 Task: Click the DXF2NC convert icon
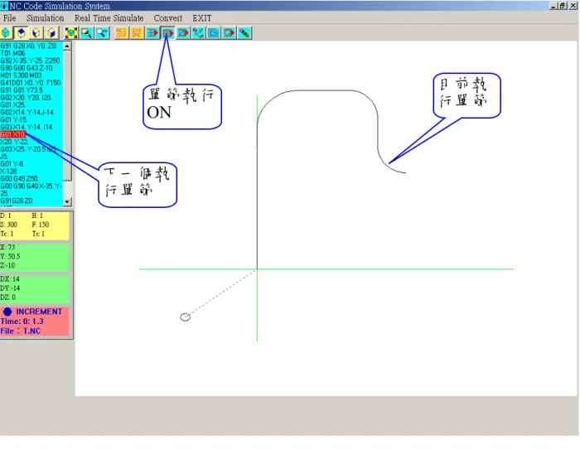[x=137, y=33]
